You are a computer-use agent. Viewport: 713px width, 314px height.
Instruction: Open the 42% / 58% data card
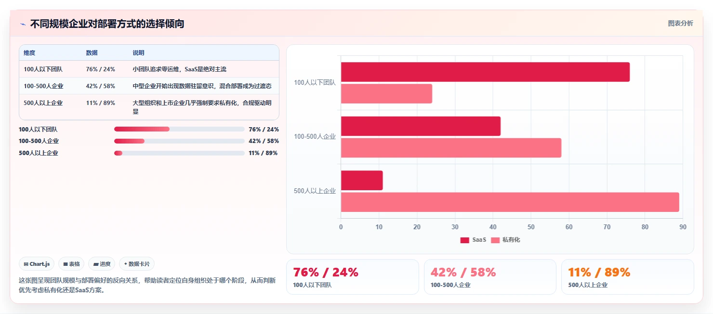coord(490,277)
